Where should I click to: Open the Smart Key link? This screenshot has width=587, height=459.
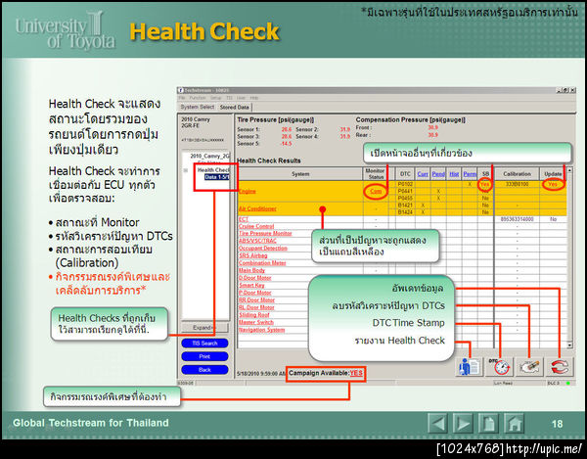[x=251, y=285]
